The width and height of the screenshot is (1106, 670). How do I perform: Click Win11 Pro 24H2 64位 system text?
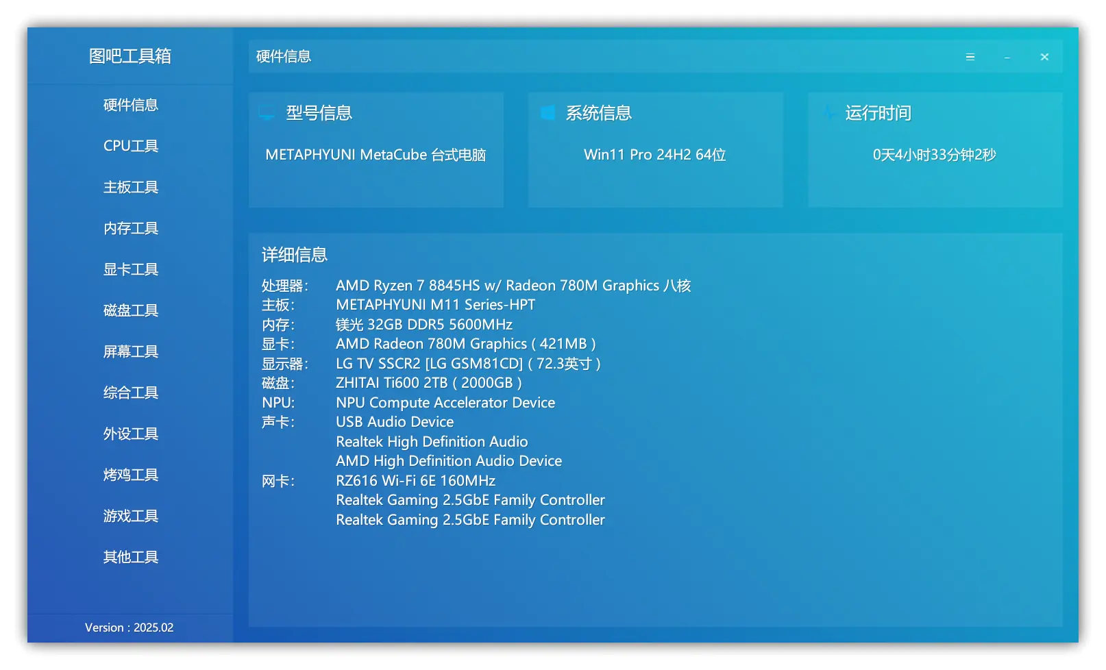(x=655, y=155)
